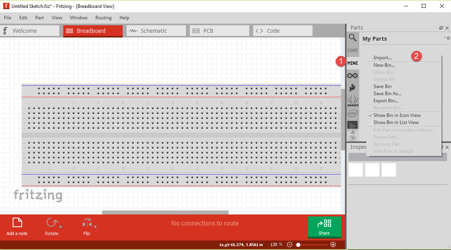Screen dimensions: 451x250
Task: Close the Inspector panel
Action: (x=447, y=147)
